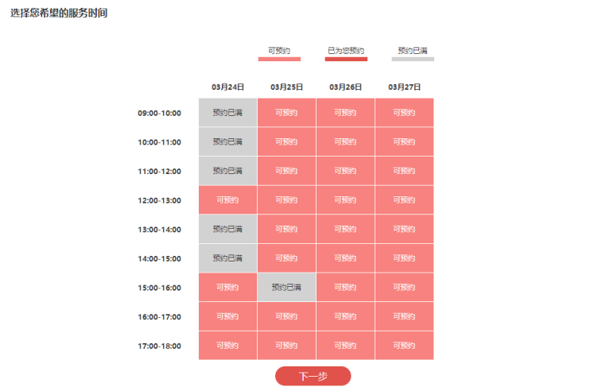Click the 已为您预约 legend color bar
Viewport: 606px width, 391px height.
pyautogui.click(x=346, y=59)
